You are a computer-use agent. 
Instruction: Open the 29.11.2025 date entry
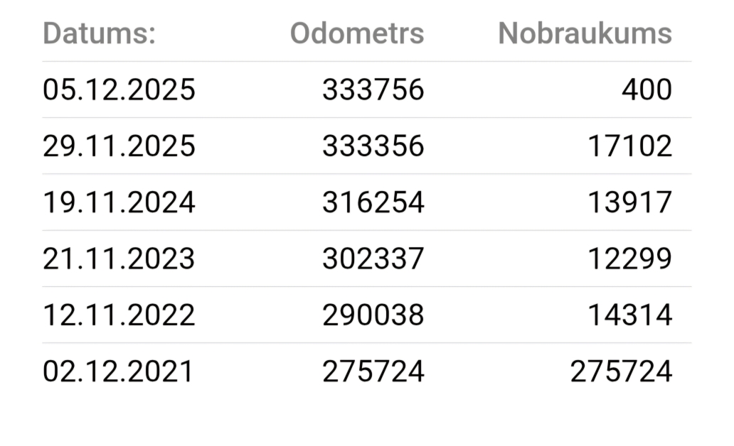point(119,146)
